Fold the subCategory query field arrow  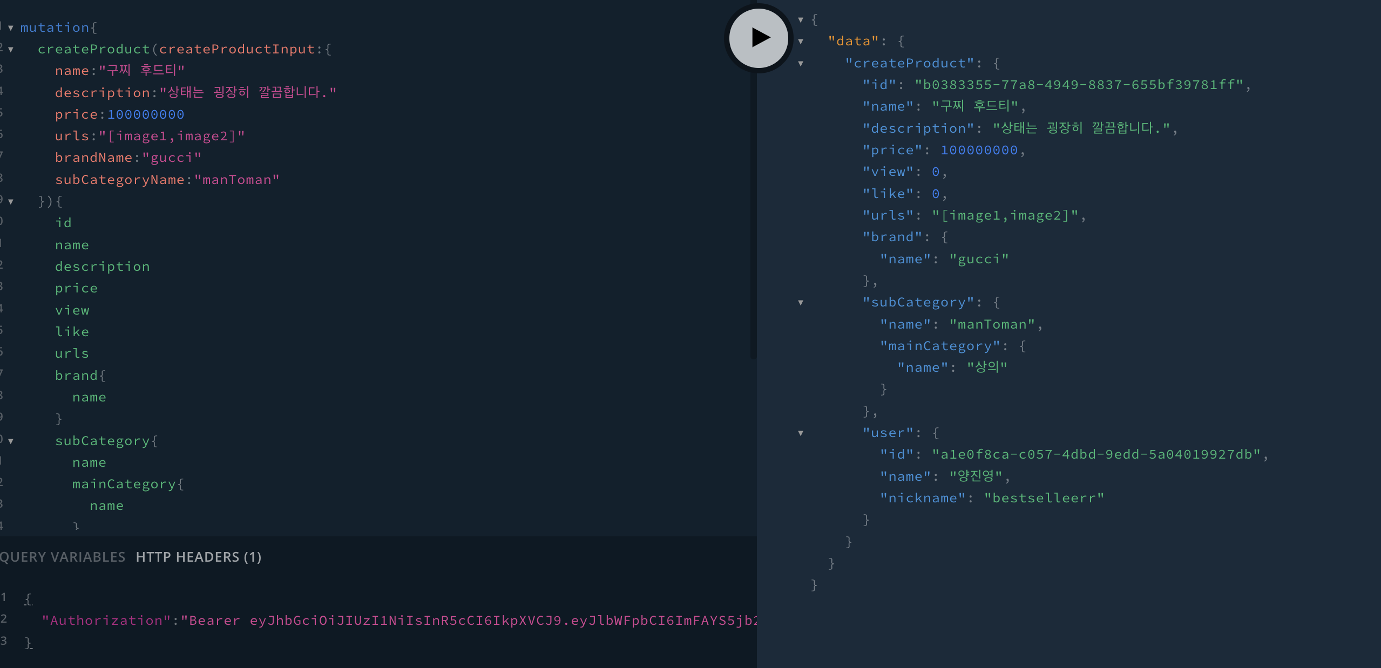pyautogui.click(x=11, y=441)
